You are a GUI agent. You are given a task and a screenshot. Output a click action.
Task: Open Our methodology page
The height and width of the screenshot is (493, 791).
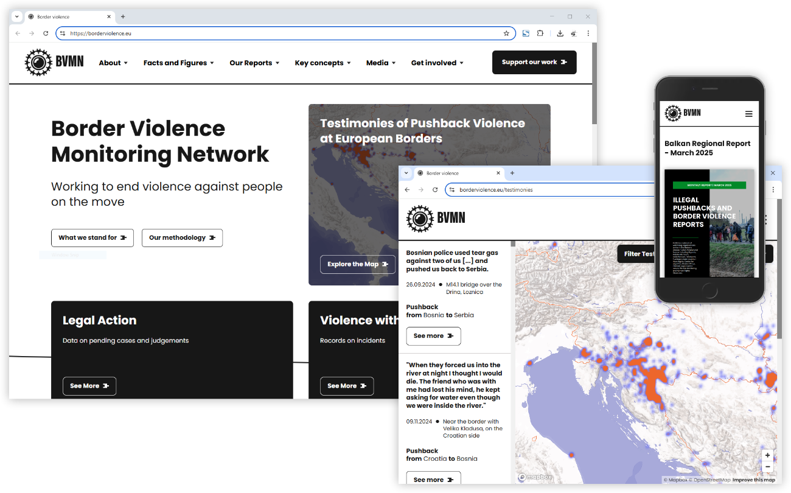coord(182,237)
